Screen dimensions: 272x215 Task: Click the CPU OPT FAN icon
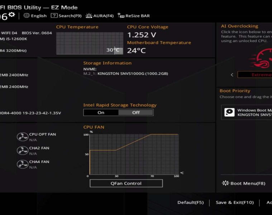click(x=23, y=137)
